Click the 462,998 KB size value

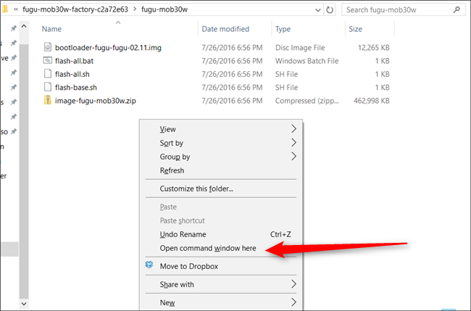coord(371,101)
